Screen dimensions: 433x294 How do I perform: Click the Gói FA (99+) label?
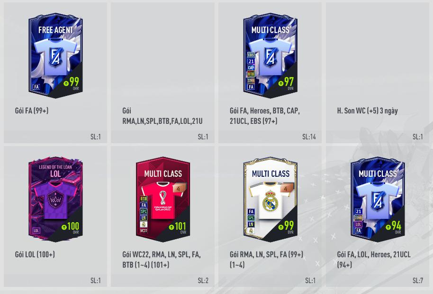pos(31,111)
